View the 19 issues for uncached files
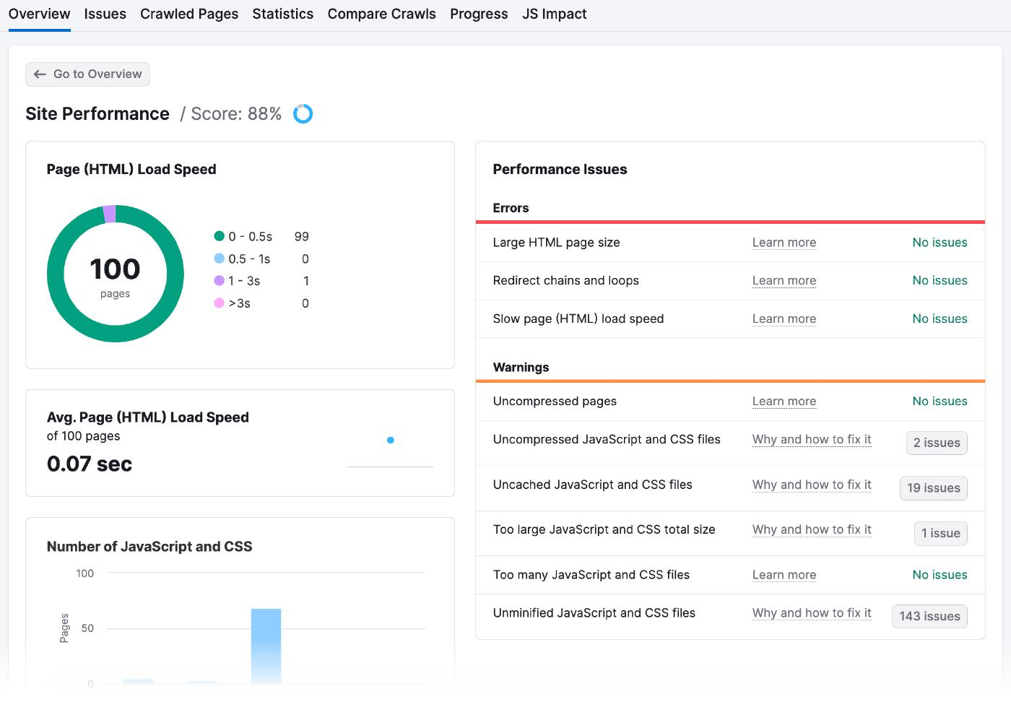The image size is (1011, 702). 933,488
